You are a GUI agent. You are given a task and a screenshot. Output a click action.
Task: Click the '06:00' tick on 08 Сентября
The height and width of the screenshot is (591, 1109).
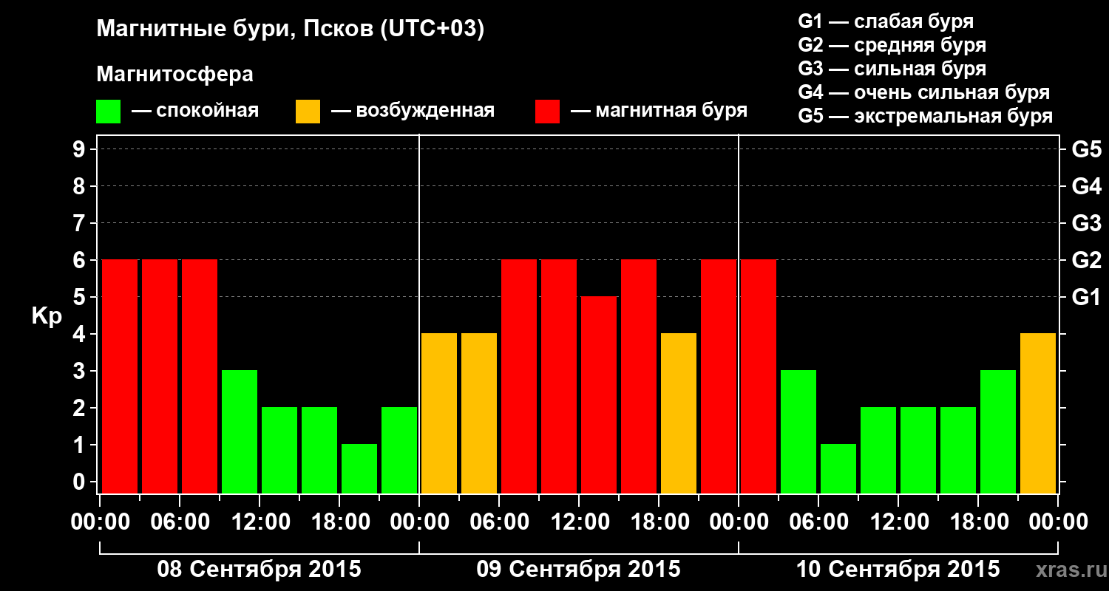coord(179,522)
